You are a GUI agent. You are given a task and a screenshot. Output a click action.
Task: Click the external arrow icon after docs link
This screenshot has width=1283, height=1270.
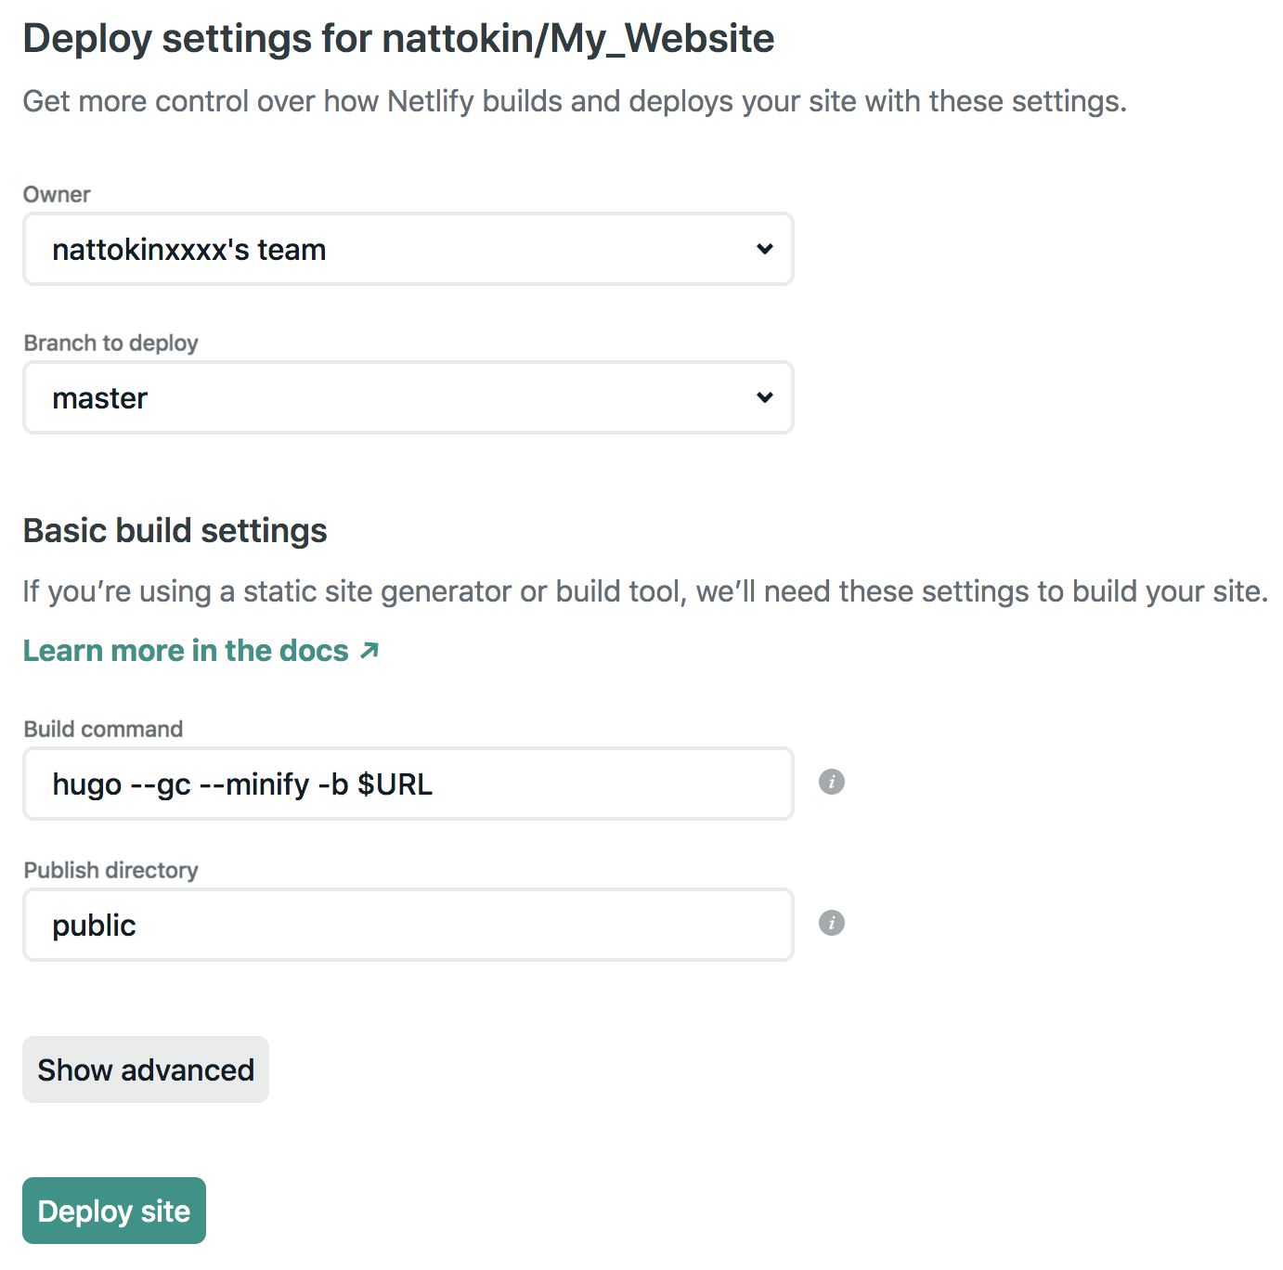coord(369,651)
